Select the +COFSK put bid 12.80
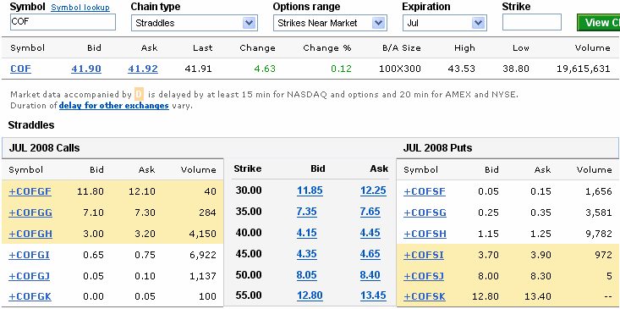 click(486, 296)
